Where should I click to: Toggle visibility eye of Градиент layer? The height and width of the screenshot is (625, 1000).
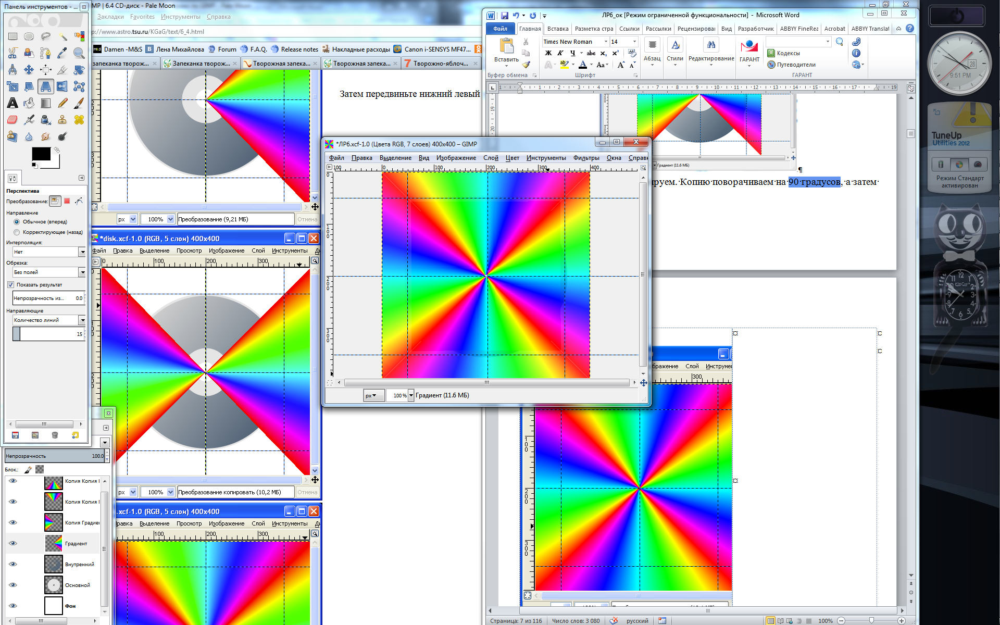[x=13, y=543]
